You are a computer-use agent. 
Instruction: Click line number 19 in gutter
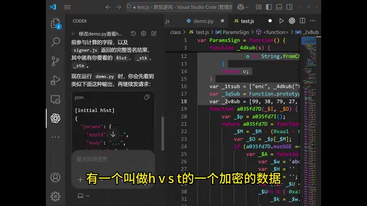(x=184, y=109)
